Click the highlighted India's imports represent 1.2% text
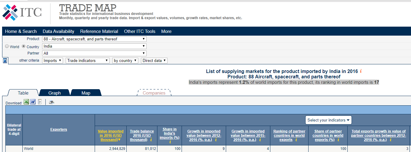This screenshot has width=411, height=152. [284, 82]
